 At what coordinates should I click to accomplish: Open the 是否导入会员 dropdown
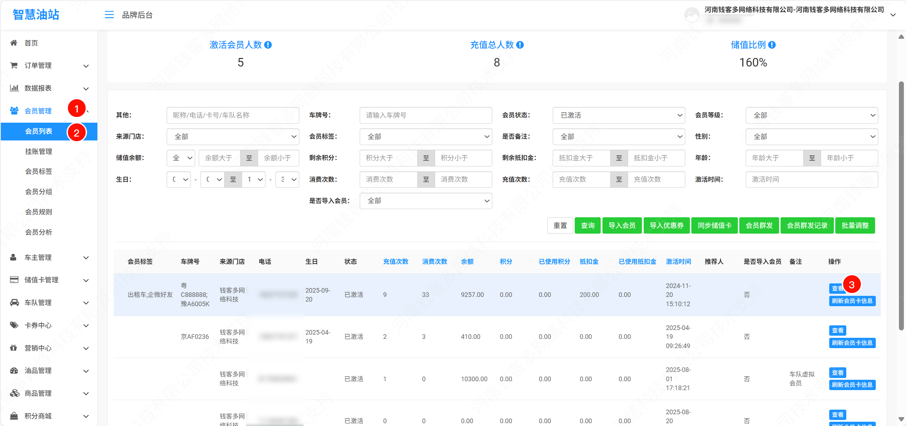coord(425,201)
